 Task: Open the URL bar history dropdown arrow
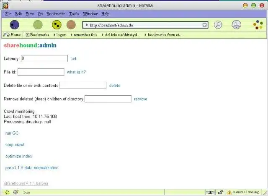tap(205, 25)
